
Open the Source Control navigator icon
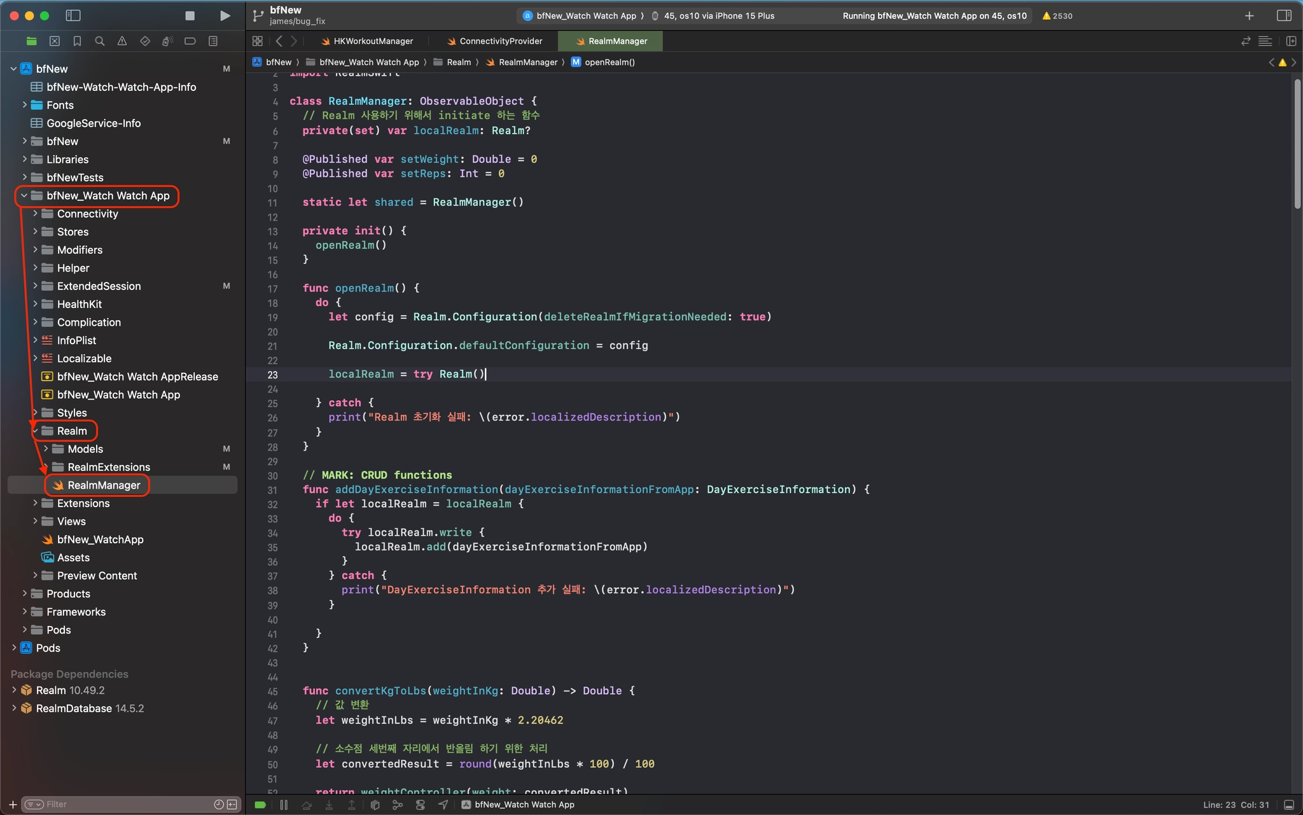54,41
